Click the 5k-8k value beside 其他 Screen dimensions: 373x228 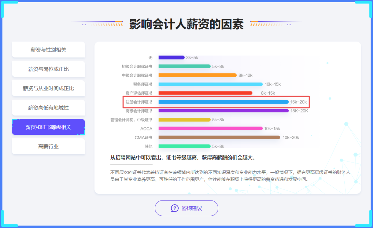[218, 146]
